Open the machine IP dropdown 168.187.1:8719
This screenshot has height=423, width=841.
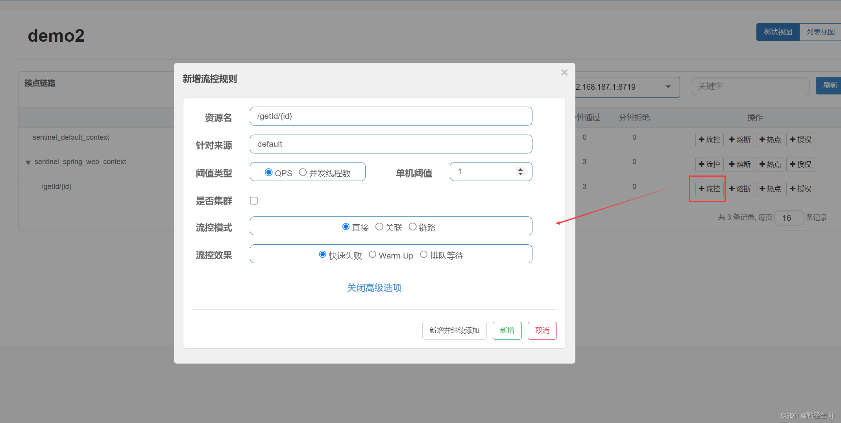tap(627, 87)
